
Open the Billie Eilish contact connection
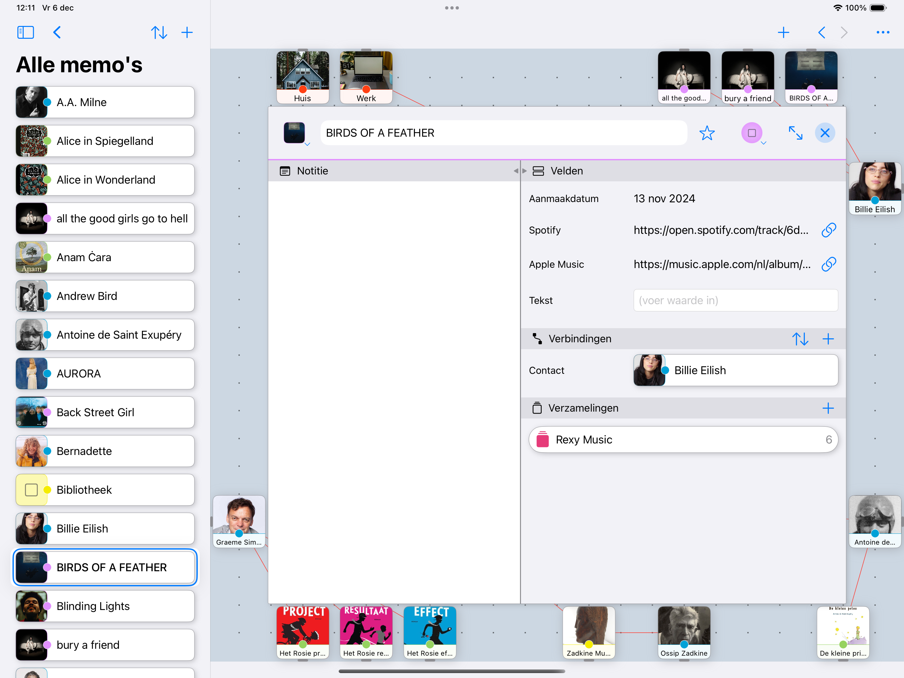pos(735,370)
